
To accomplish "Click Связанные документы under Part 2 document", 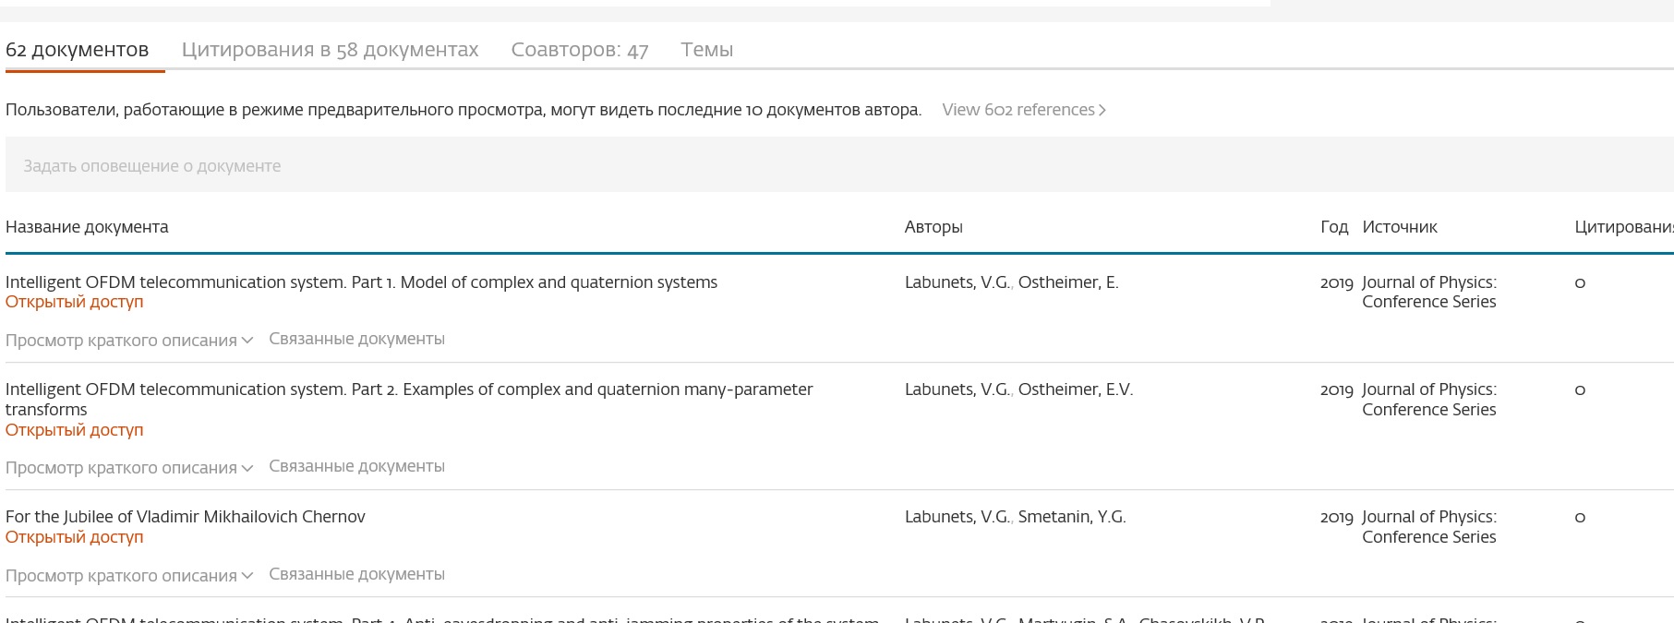I will point(356,466).
